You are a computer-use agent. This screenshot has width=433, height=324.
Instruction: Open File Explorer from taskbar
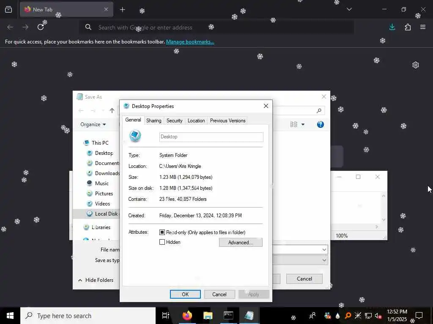[x=208, y=316]
